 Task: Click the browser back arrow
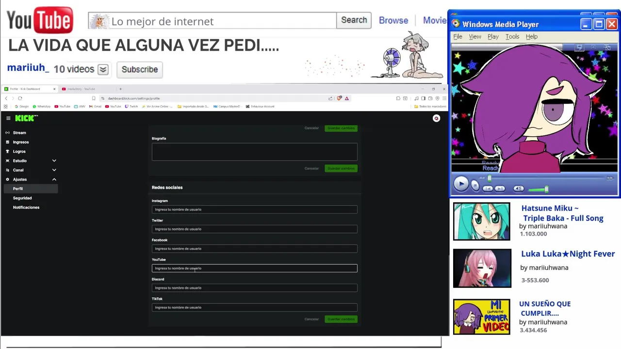pyautogui.click(x=6, y=98)
